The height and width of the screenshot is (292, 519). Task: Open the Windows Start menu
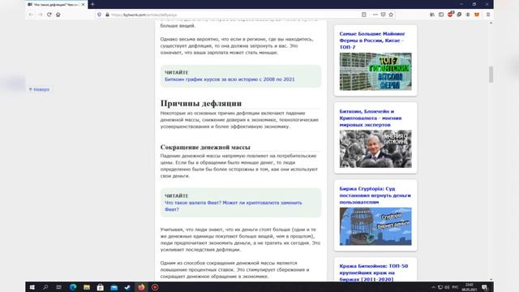tap(32, 287)
